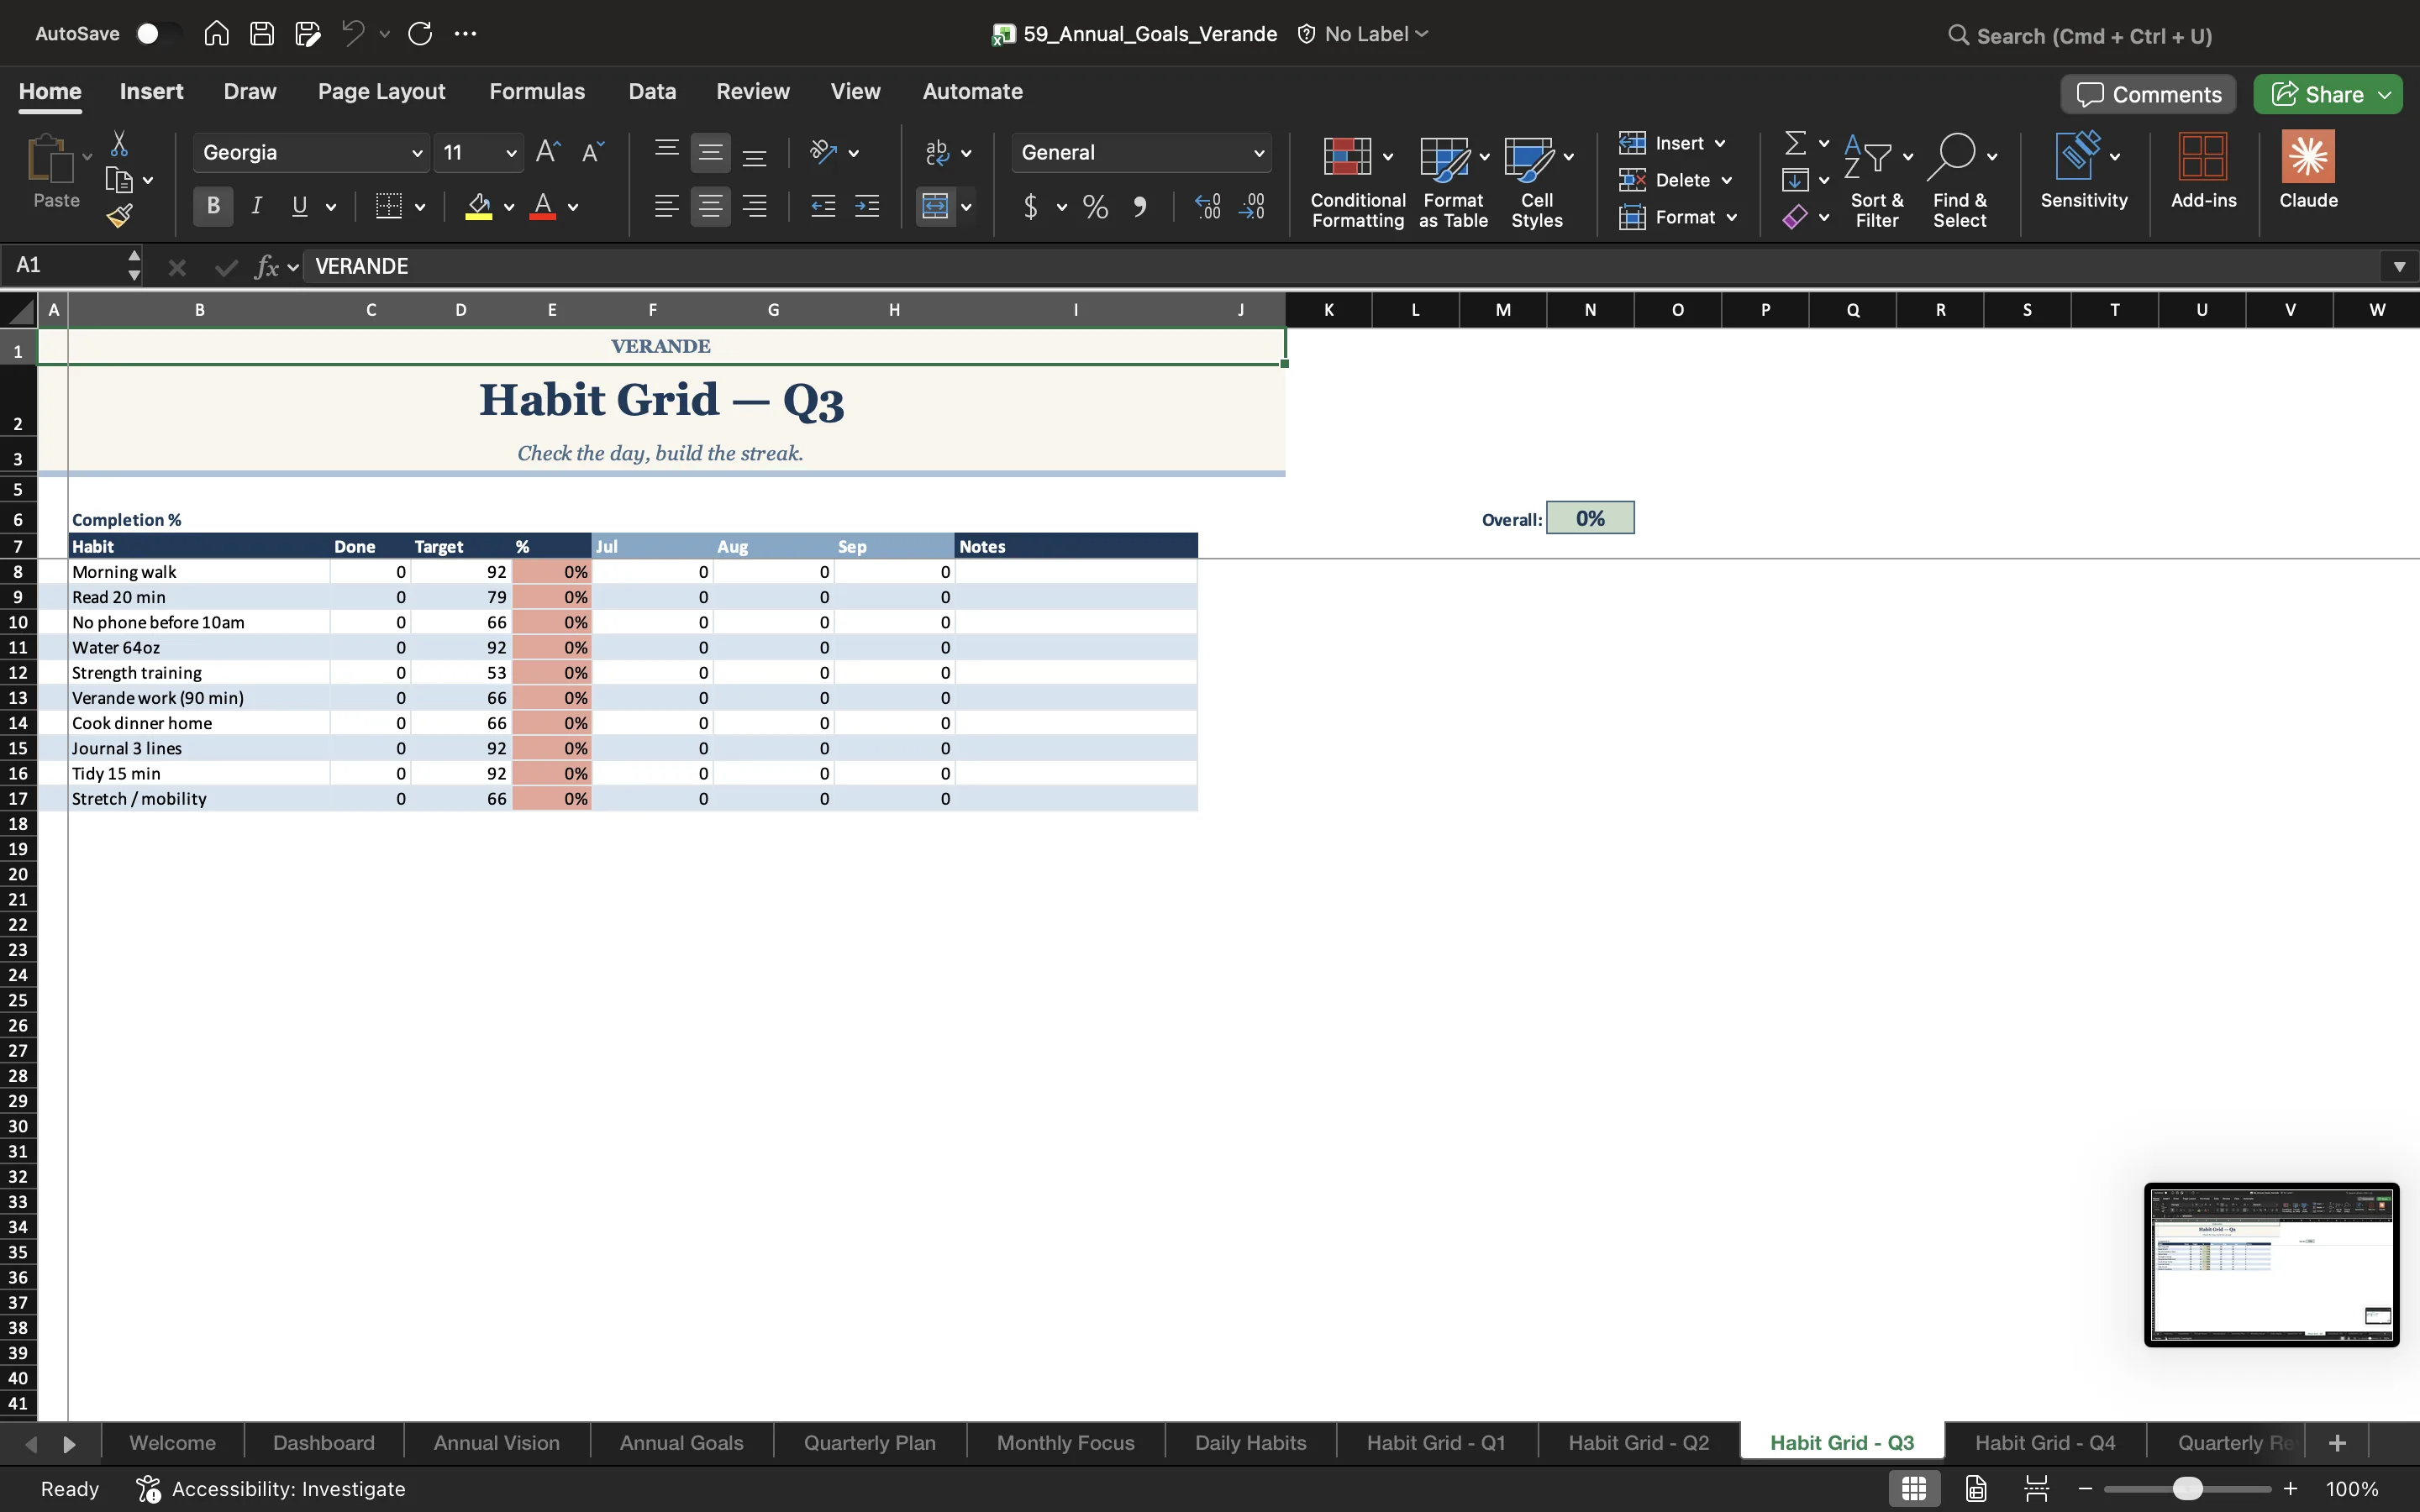Click Decrease Indent icon
Screen dimensions: 2420x1512
823,207
